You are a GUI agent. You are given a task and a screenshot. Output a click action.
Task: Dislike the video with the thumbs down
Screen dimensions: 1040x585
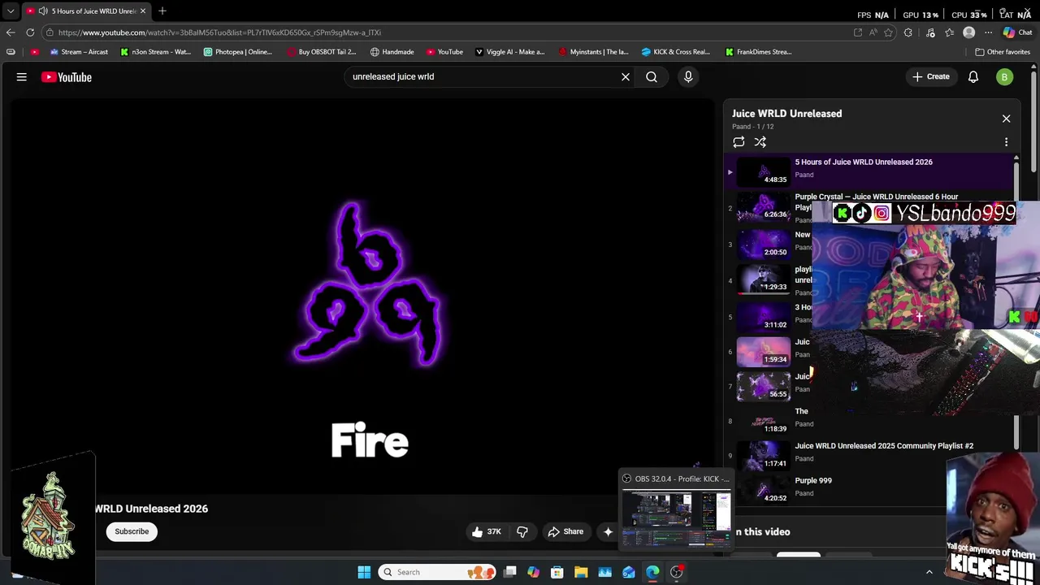pyautogui.click(x=522, y=531)
